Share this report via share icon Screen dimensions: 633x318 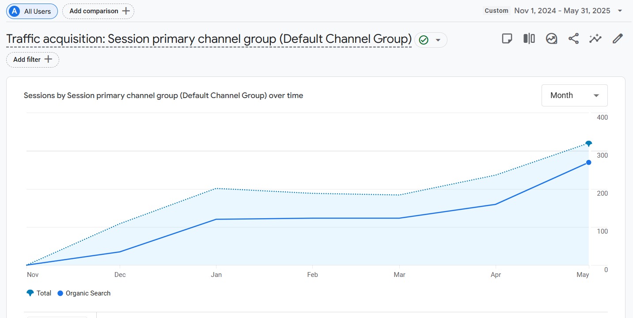point(573,39)
